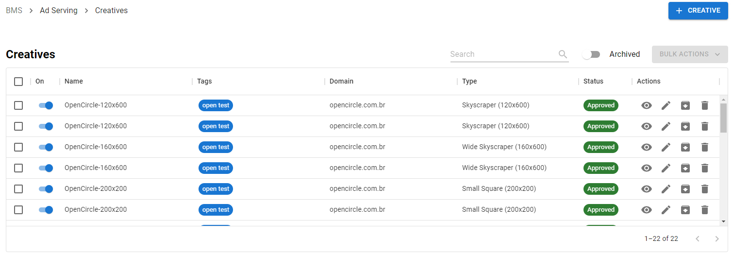Open the Bulk Actions dropdown
733x255 pixels.
coord(689,54)
